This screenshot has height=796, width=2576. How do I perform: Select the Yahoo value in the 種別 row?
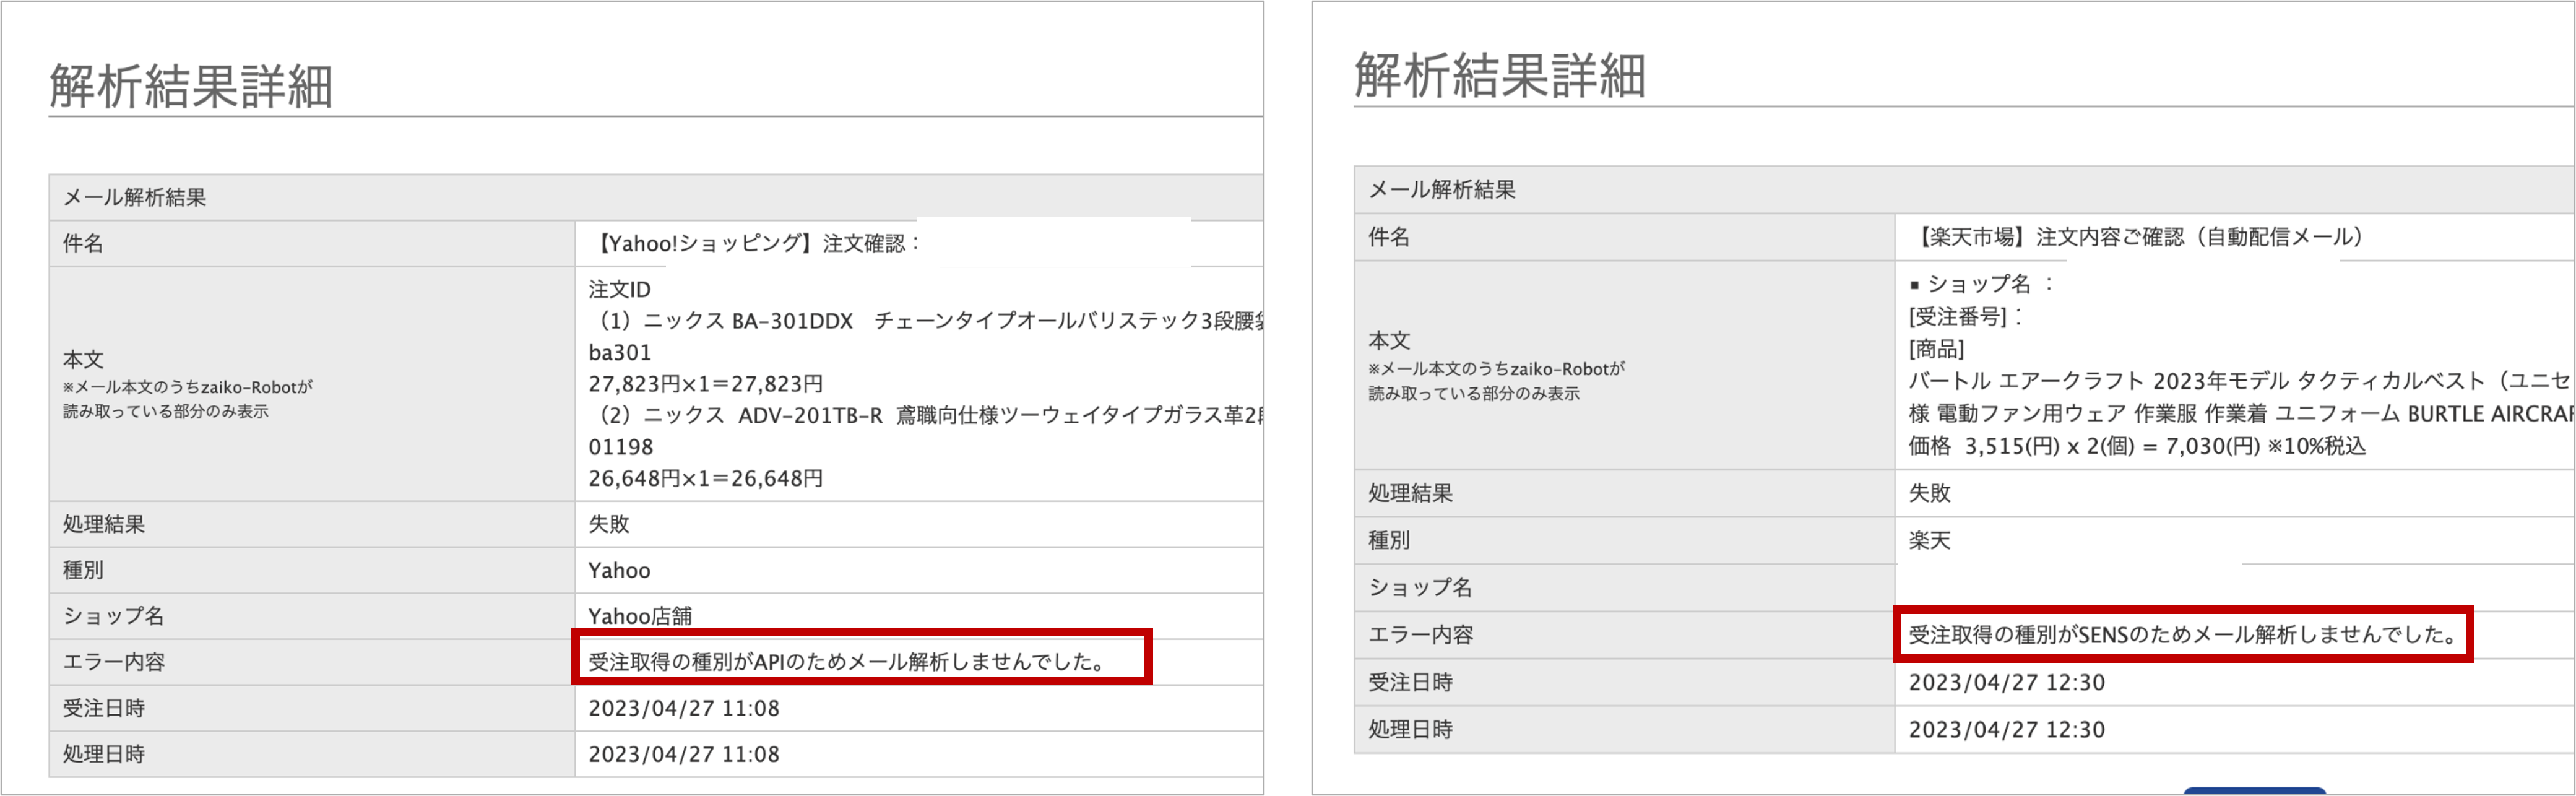tap(619, 570)
